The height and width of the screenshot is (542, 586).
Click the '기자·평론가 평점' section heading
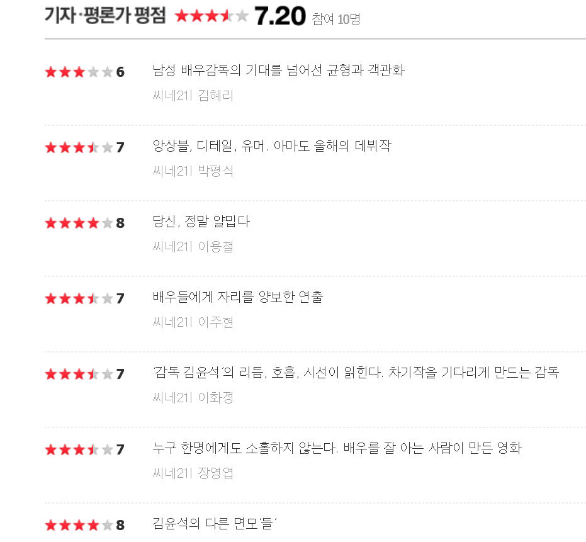tap(105, 15)
